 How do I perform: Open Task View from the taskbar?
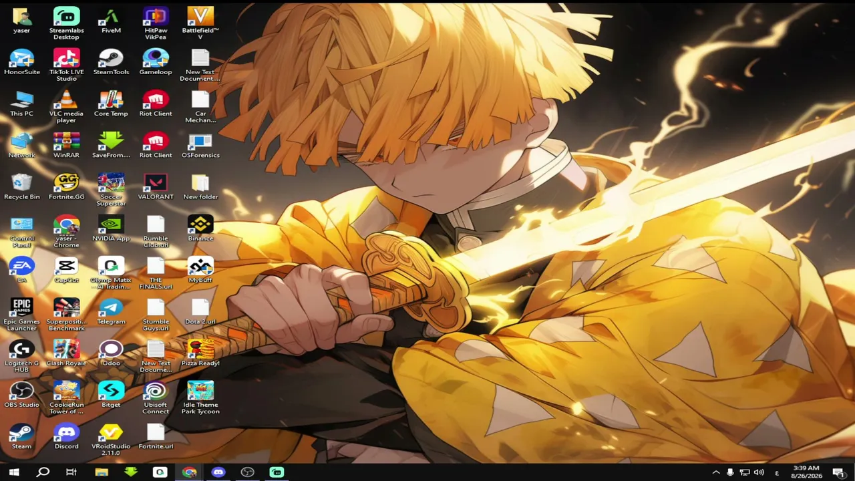71,472
